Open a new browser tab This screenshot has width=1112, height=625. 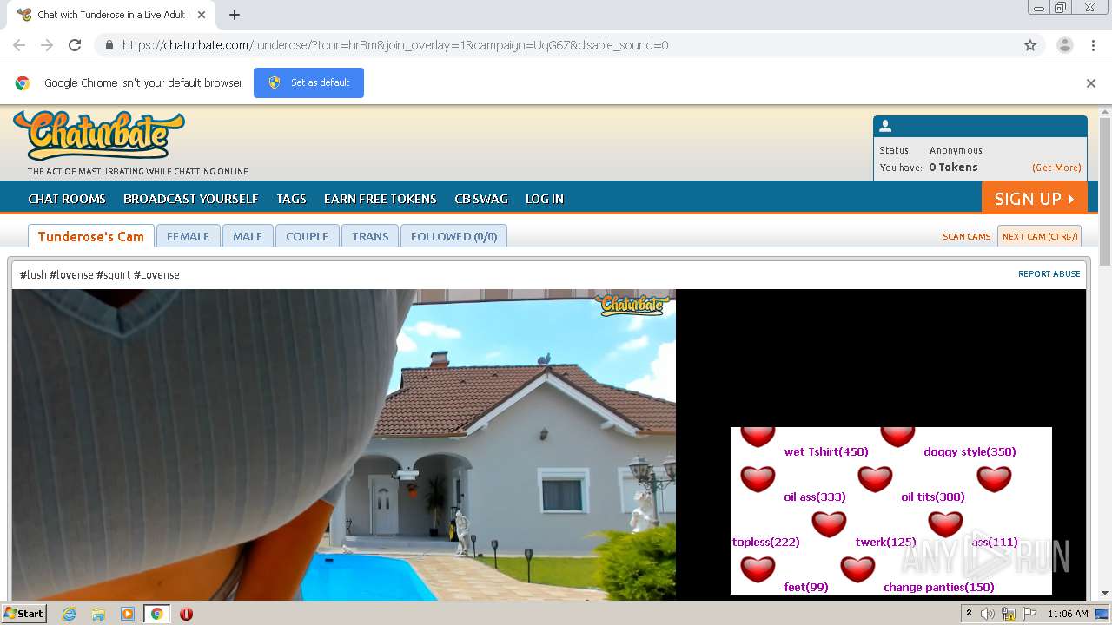pyautogui.click(x=235, y=15)
